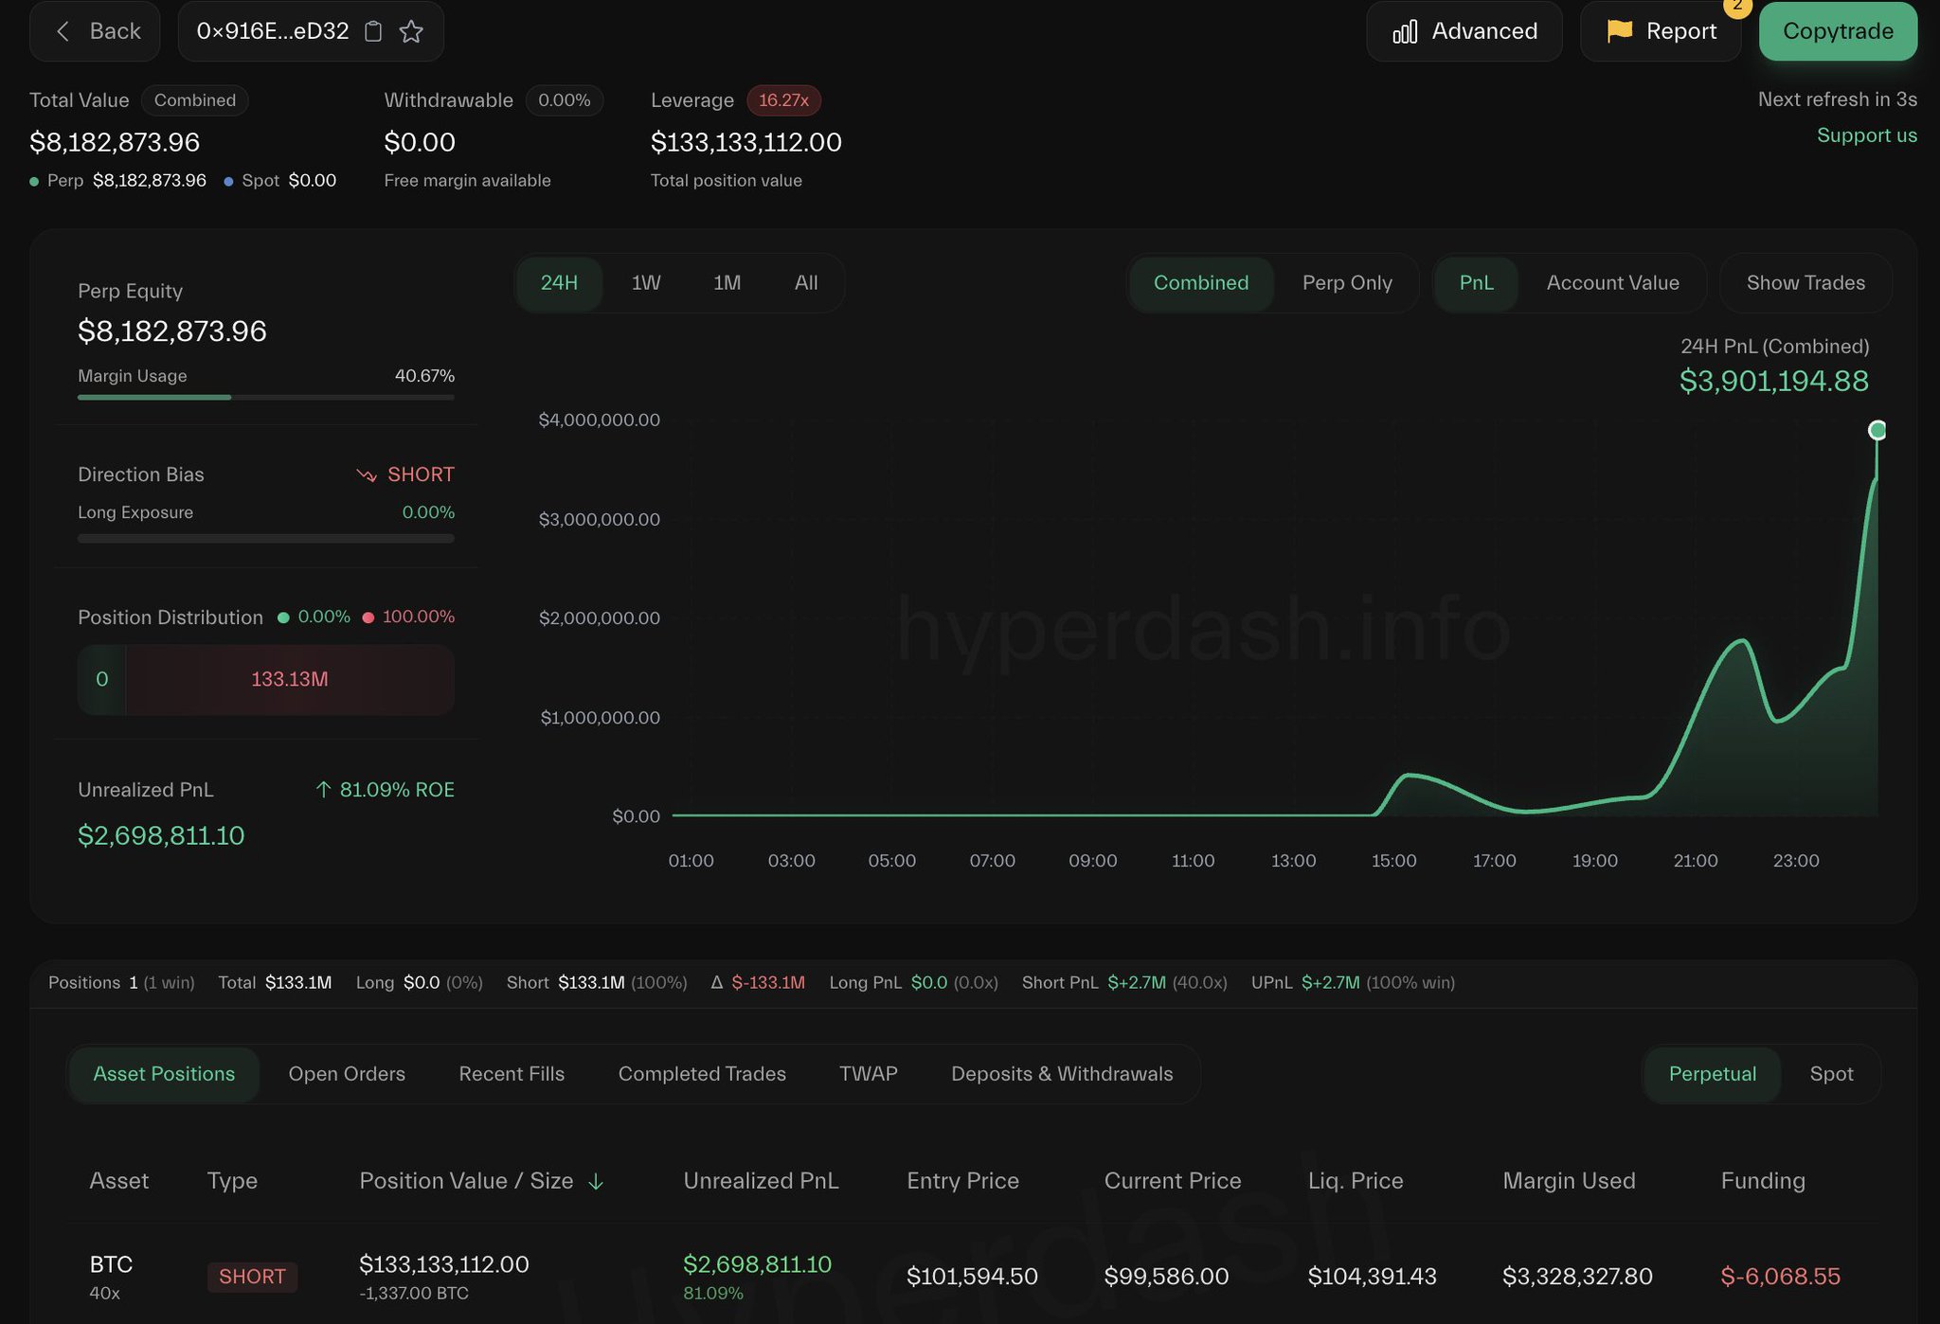Show Account Value on the chart
Screen dimensions: 1940x1324
tap(1612, 283)
